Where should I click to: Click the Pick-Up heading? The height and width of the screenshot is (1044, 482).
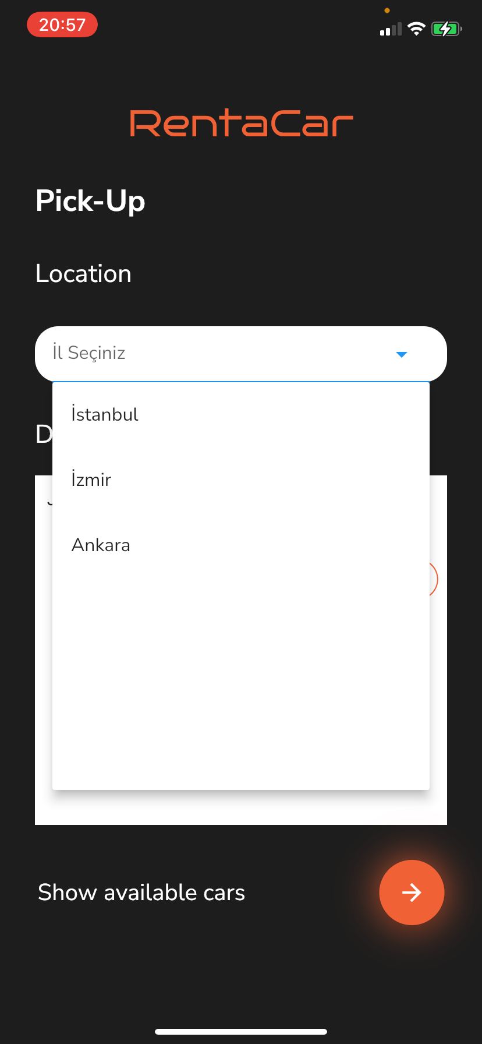(90, 200)
